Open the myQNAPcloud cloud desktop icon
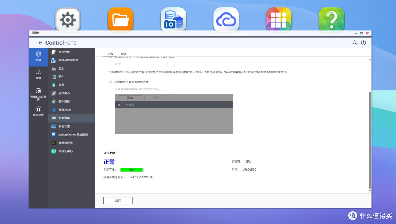The image size is (396, 224). coord(226,20)
